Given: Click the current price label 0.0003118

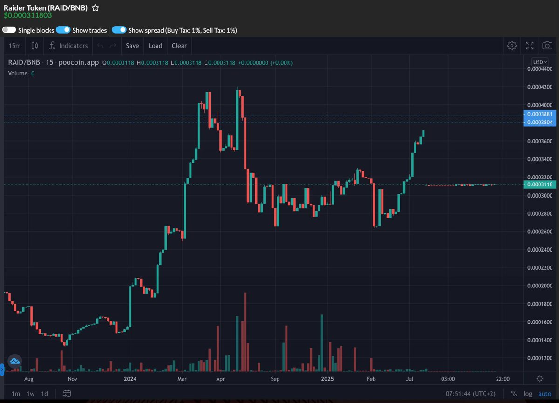Looking at the screenshot, I should [x=539, y=184].
